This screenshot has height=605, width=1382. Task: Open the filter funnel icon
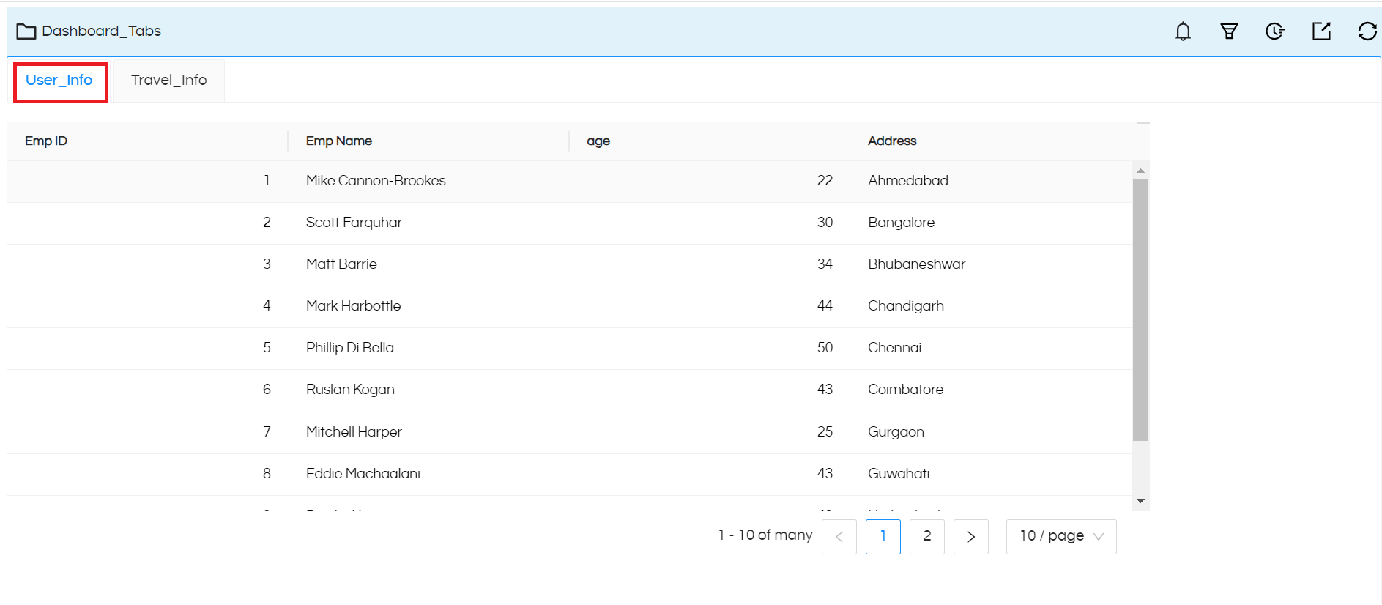1229,31
